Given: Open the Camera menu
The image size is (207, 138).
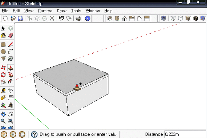Looking at the screenshot, I should coord(45,11).
